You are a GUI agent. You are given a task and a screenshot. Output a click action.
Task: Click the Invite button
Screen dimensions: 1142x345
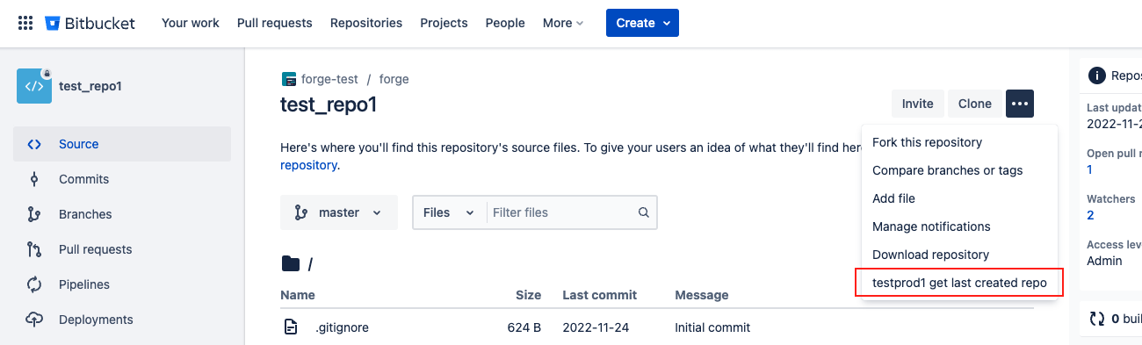pos(918,104)
